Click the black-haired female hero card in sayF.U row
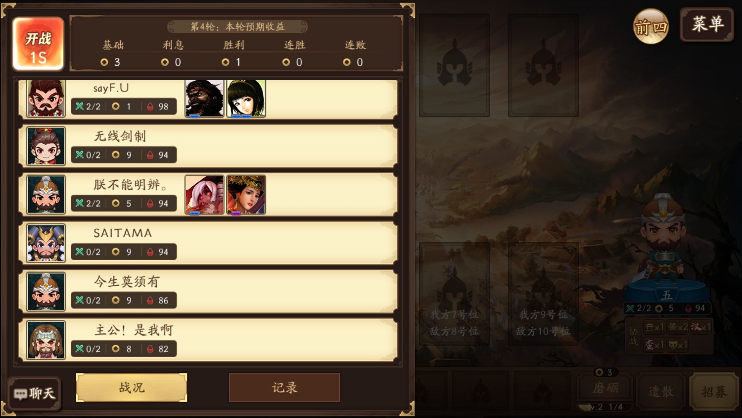This screenshot has width=742, height=418. [246, 99]
